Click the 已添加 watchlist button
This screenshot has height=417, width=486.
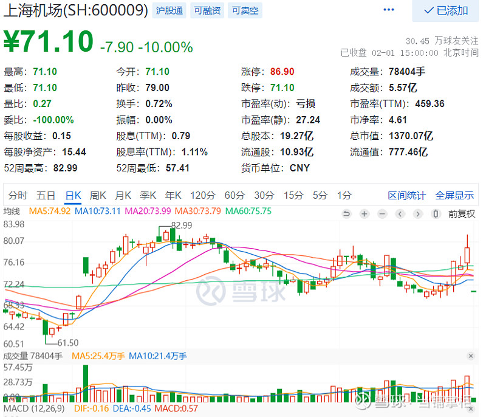tap(445, 11)
